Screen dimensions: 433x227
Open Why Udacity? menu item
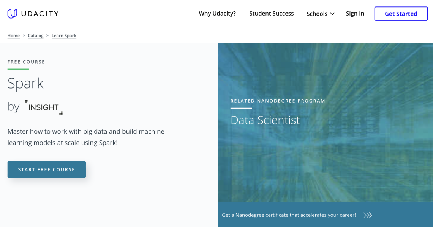click(x=217, y=14)
